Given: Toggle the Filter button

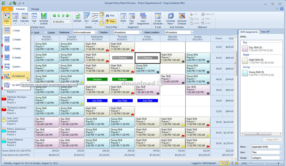Looking at the screenshot, I should coord(111,22).
